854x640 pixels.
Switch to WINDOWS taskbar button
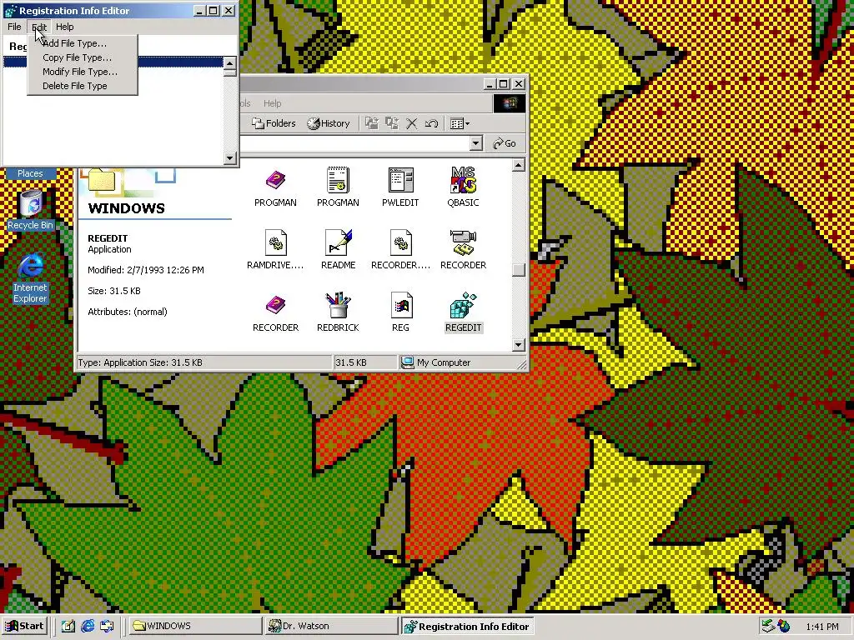pos(195,627)
